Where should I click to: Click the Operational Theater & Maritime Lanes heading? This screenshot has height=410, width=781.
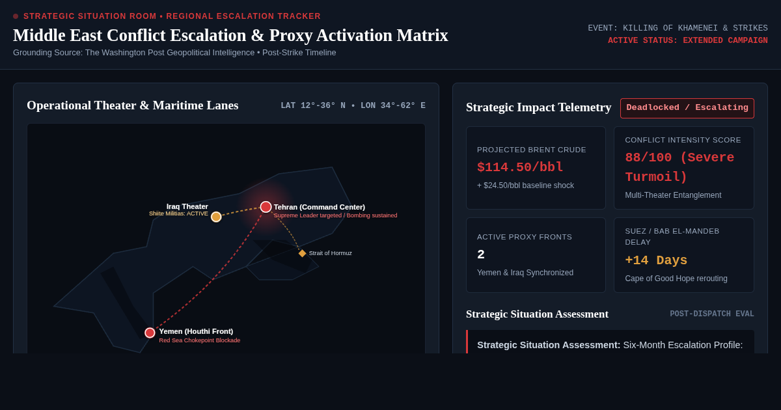pos(133,105)
